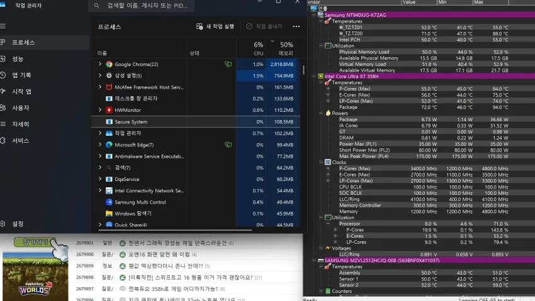The width and height of the screenshot is (535, 301).
Task: Expand the DqaService process row
Action: point(100,178)
